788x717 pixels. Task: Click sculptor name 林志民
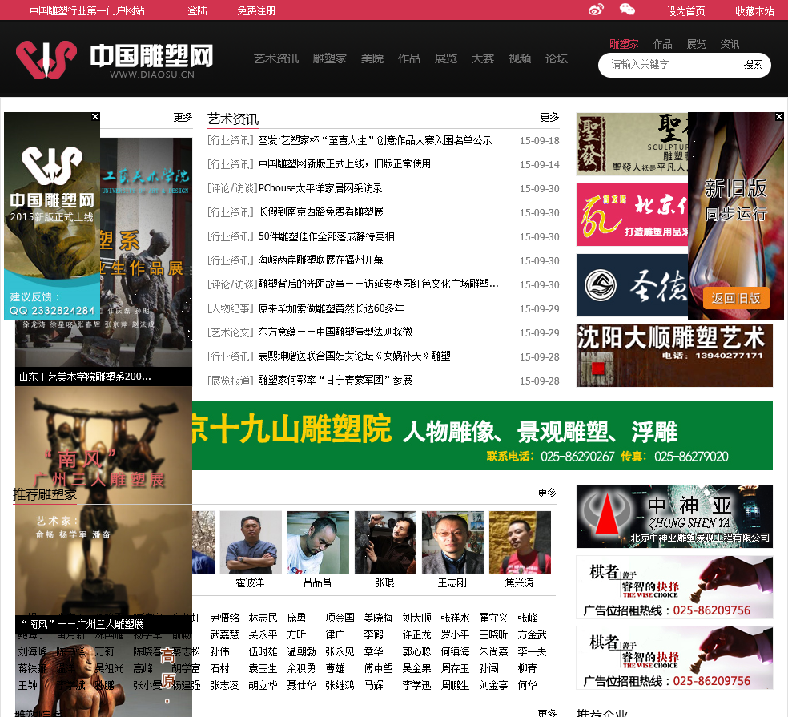pos(263,618)
